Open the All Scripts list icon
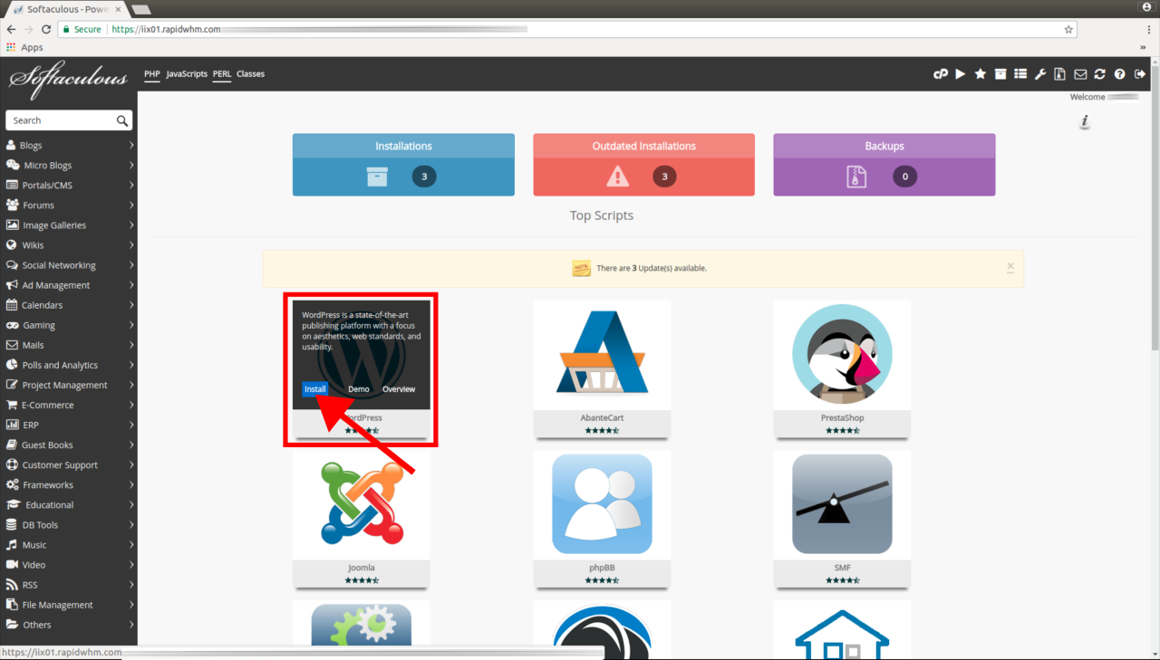Screen dimensions: 1160x660 pos(1020,74)
